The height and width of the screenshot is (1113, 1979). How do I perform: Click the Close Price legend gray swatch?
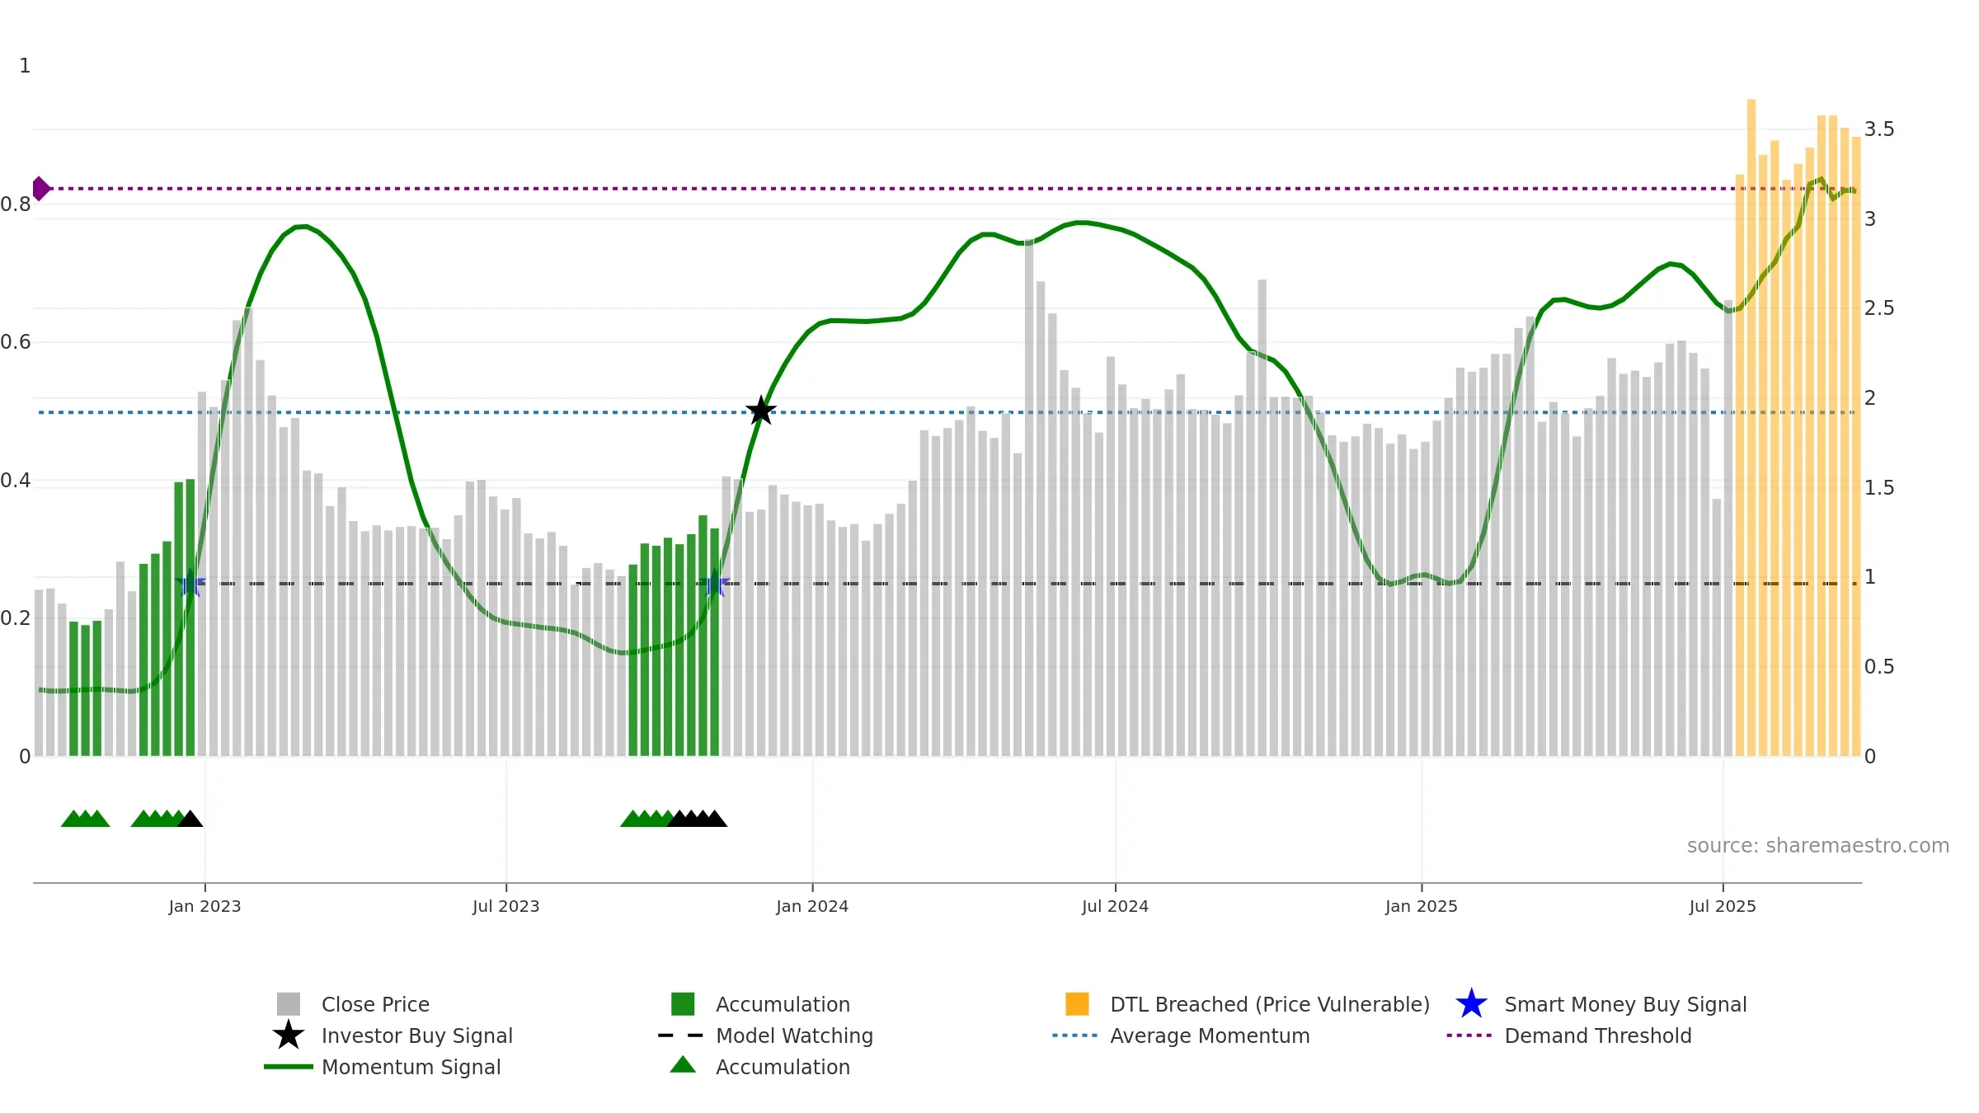click(289, 1004)
